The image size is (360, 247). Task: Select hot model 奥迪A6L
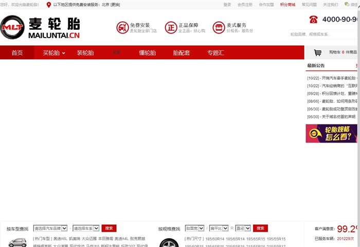(60, 239)
